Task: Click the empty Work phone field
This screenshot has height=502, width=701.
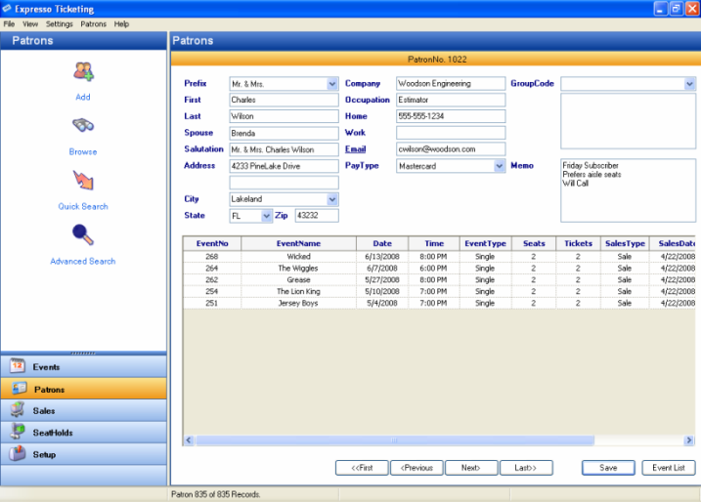Action: pos(451,133)
